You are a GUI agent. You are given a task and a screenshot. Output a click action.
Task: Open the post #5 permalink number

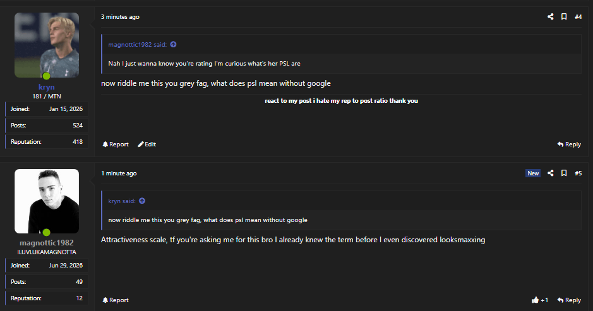[578, 173]
